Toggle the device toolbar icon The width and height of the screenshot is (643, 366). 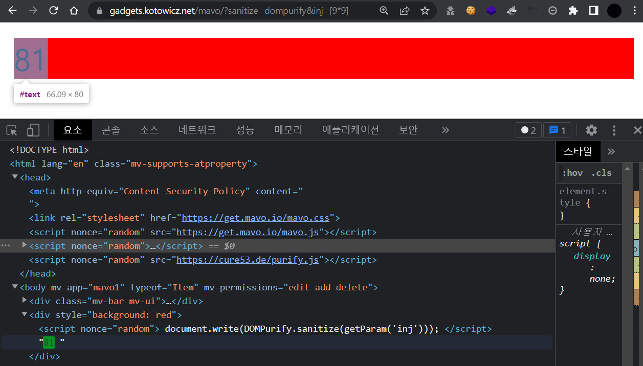coord(33,130)
